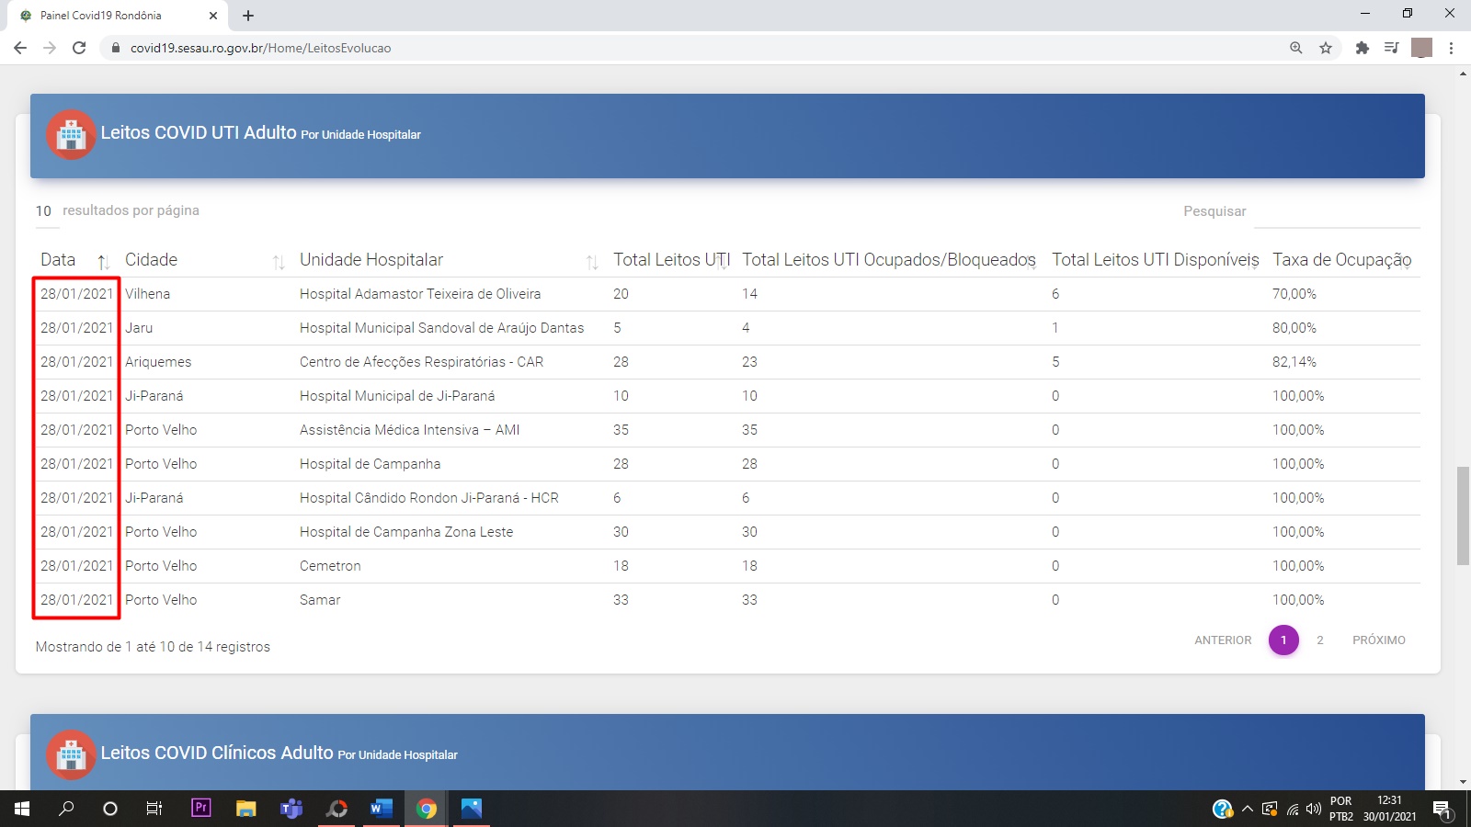Switch to the Painel Covid19 Rondônia tab
1471x827 pixels.
[110, 16]
